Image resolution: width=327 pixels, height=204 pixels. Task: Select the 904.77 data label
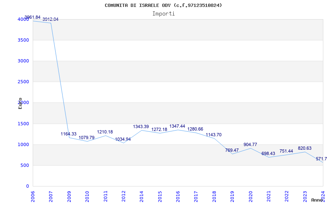(250, 145)
